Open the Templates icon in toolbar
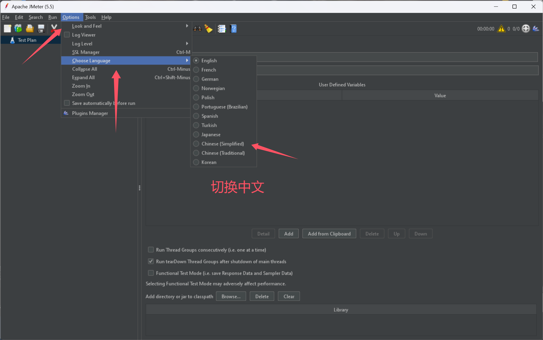Image resolution: width=543 pixels, height=340 pixels. tap(18, 28)
